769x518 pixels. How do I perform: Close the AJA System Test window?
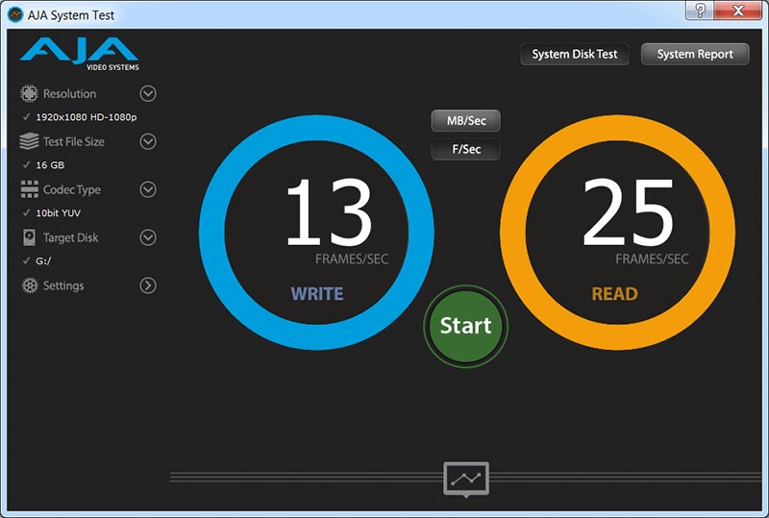click(738, 11)
